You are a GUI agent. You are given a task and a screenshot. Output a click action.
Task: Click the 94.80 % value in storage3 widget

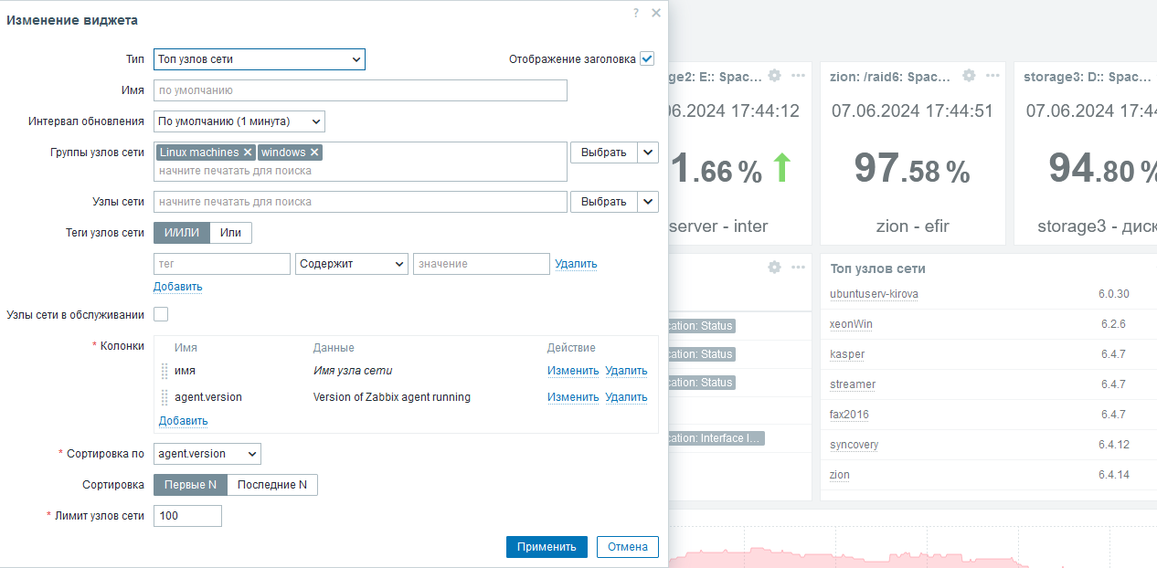click(1102, 169)
